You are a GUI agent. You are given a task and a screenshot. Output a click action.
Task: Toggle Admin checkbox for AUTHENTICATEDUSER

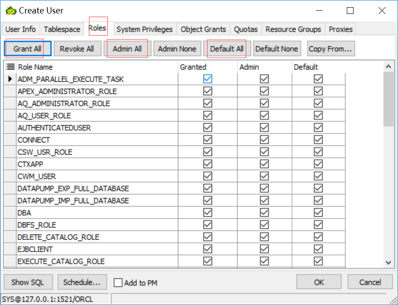264,128
